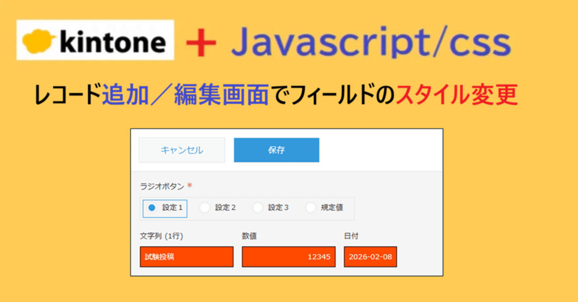This screenshot has height=302, width=578.
Task: Click the 文字列 (1行) label
Action: 162,236
